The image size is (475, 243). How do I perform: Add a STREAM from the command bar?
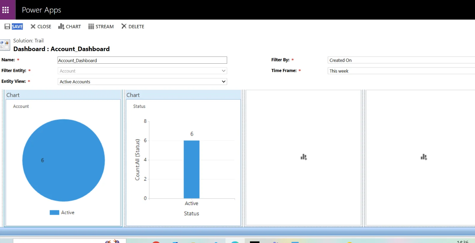click(x=101, y=26)
